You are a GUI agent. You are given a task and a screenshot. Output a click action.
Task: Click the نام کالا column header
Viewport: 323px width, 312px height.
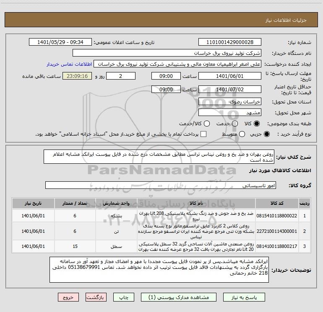coord(196,203)
